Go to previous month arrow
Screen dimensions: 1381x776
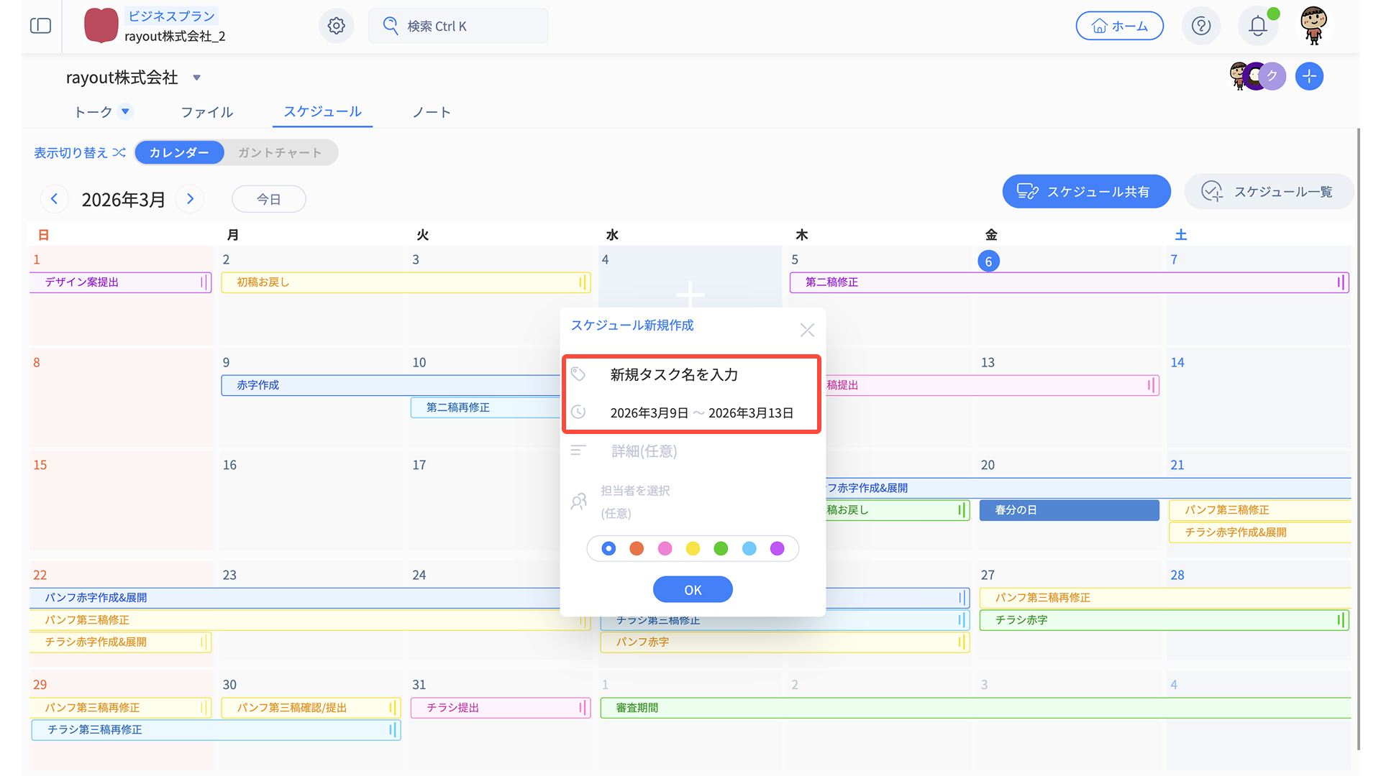pos(54,199)
